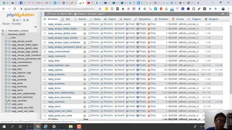
Task: Click the collapse navigation link icon
Action: (x=36, y=27)
